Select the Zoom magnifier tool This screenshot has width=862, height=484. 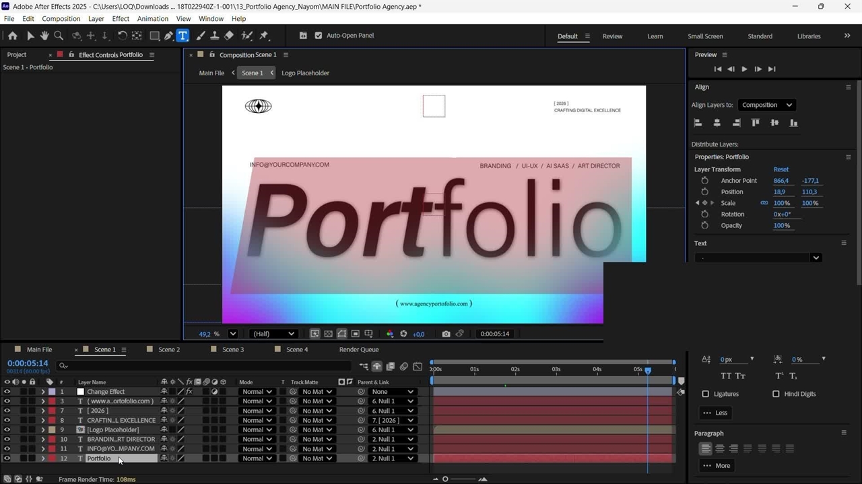(59, 36)
